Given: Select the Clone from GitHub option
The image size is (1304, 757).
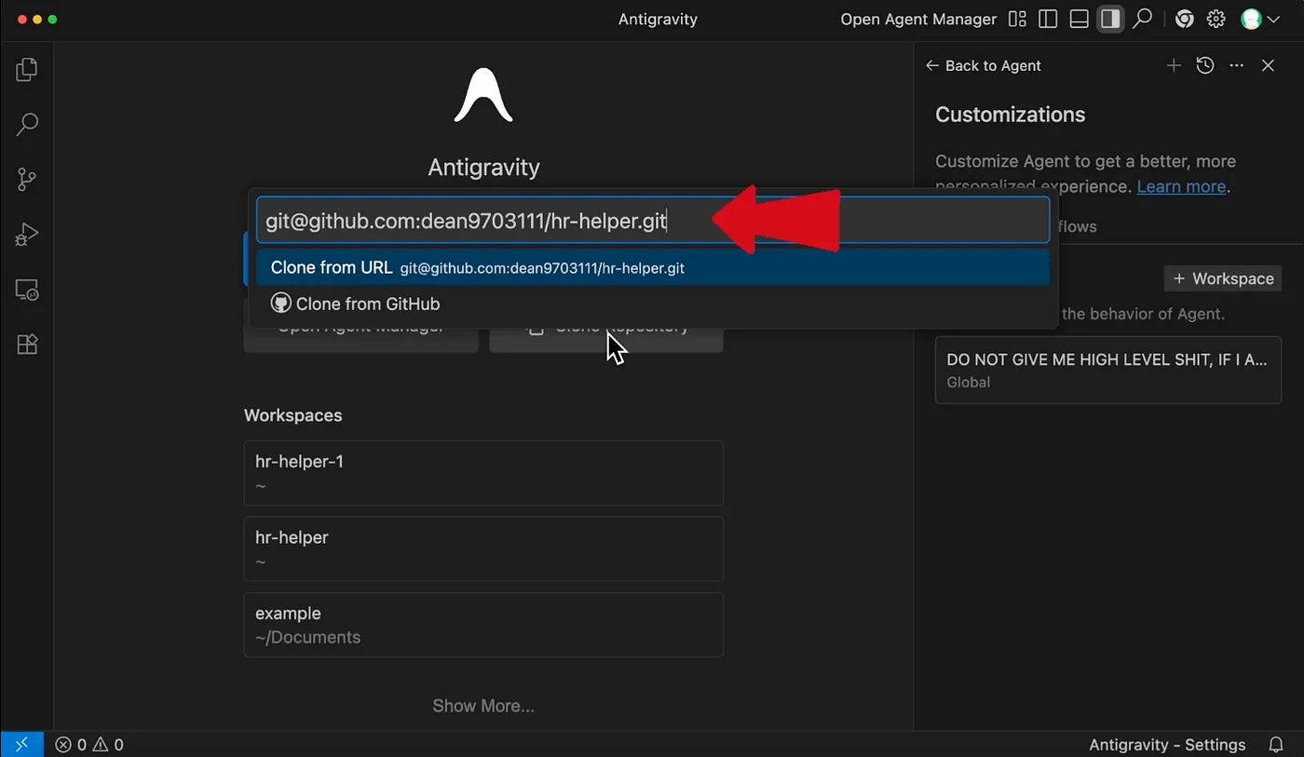Looking at the screenshot, I should coord(653,304).
